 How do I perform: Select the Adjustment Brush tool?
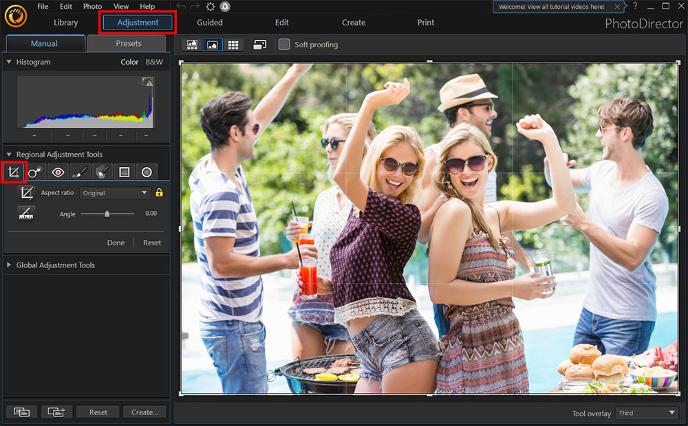[80, 172]
